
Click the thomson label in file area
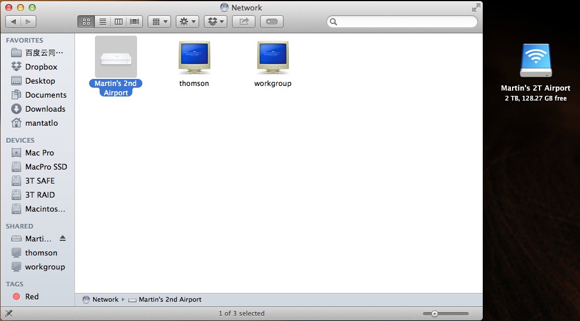tap(194, 84)
